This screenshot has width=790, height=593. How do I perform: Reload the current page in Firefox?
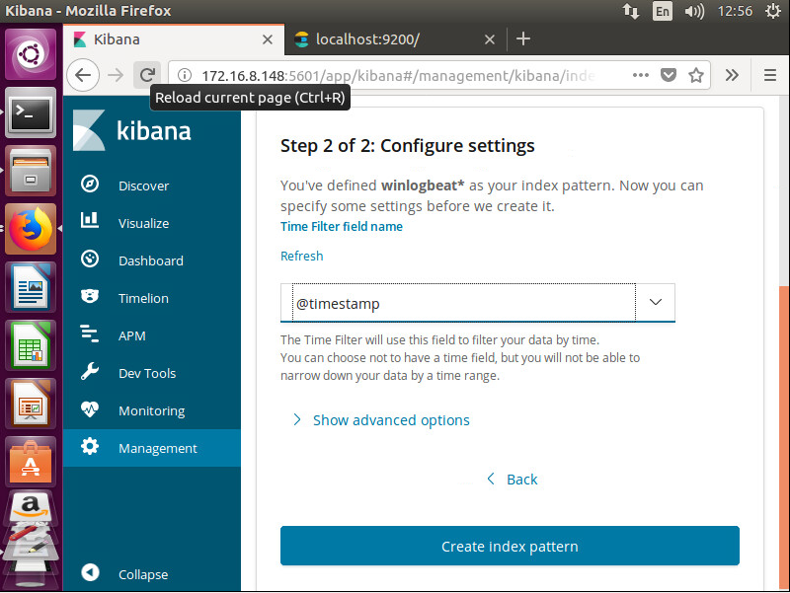tap(147, 76)
